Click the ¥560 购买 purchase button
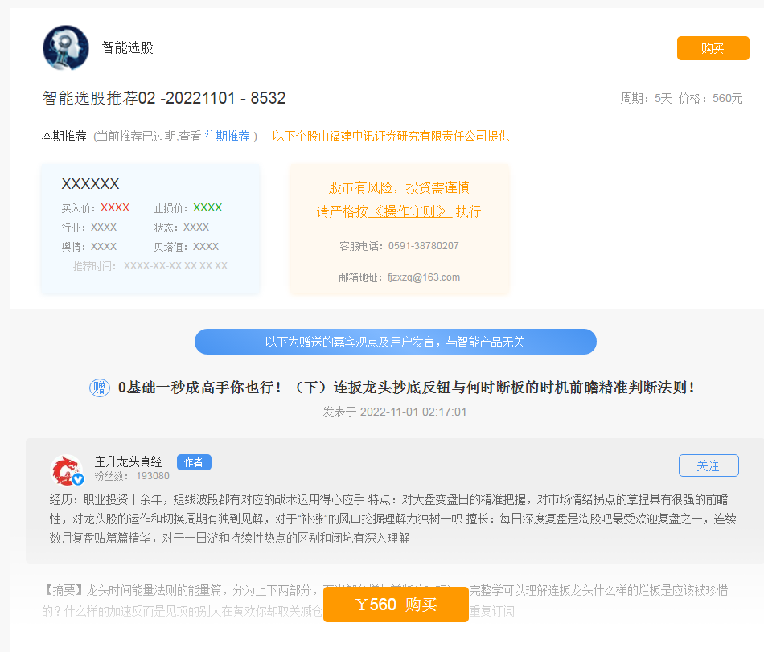Image resolution: width=764 pixels, height=652 pixels. pos(396,605)
